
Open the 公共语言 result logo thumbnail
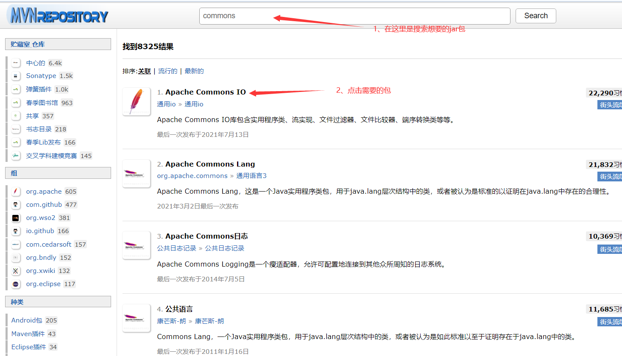click(x=137, y=318)
